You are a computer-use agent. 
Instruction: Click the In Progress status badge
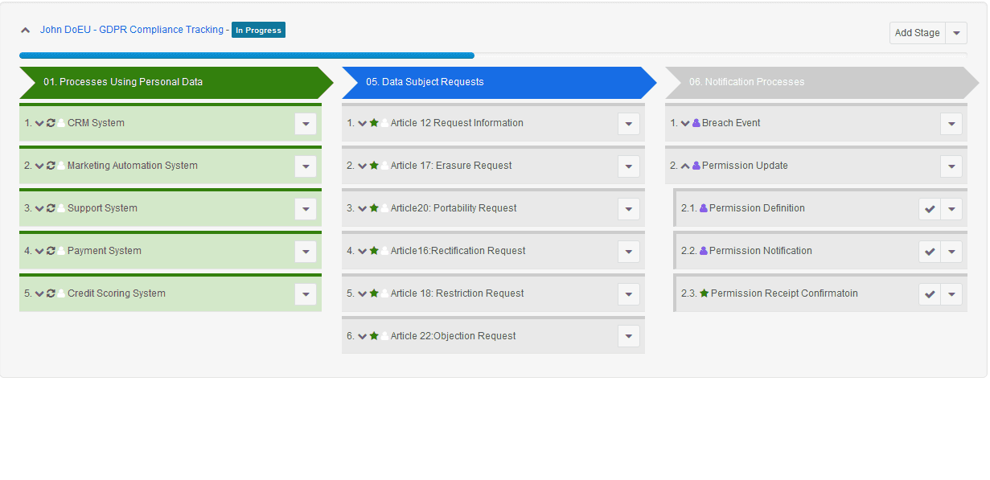click(x=258, y=30)
